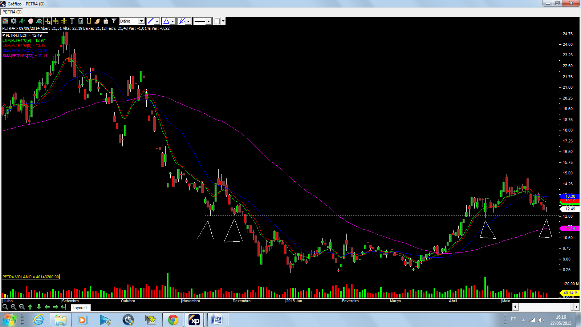
Task: Open Internet Explorer from taskbar
Action: (38, 320)
